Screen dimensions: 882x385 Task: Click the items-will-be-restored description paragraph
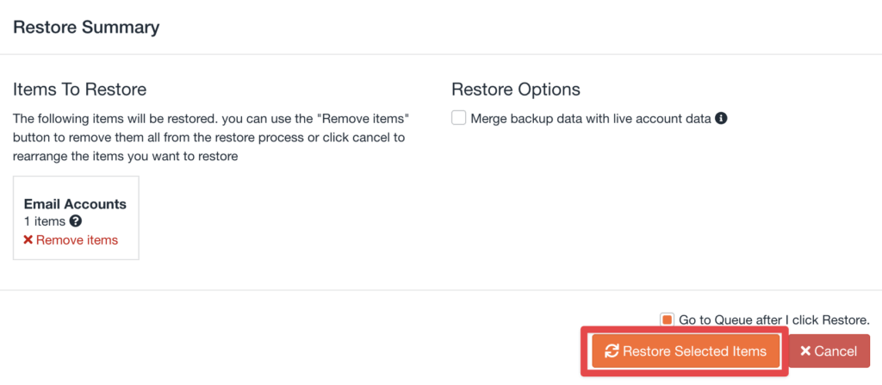click(x=210, y=138)
